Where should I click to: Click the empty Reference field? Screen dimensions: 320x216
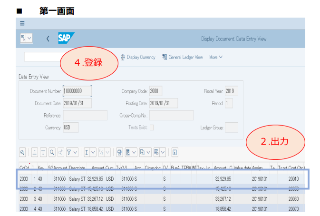(x=85, y=115)
